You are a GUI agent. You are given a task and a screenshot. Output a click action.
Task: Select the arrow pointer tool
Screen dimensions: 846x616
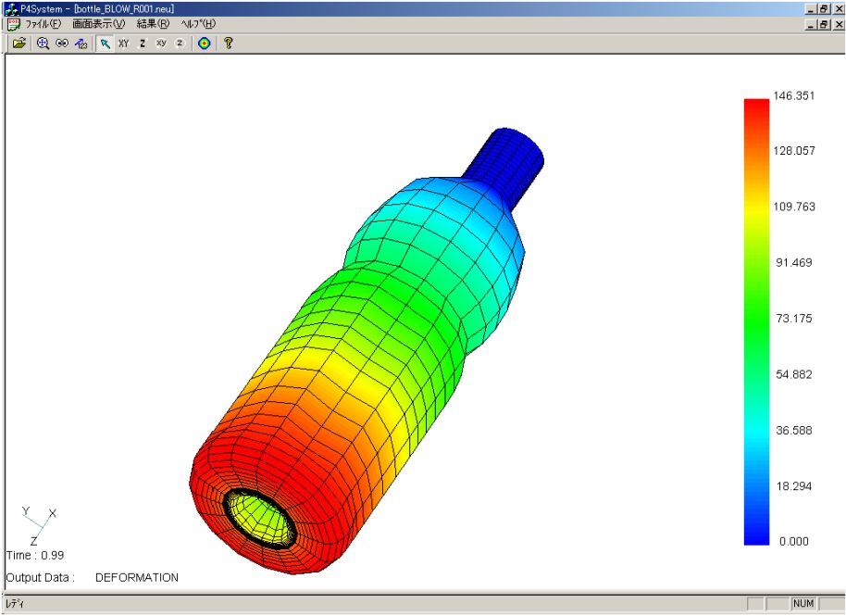(106, 44)
